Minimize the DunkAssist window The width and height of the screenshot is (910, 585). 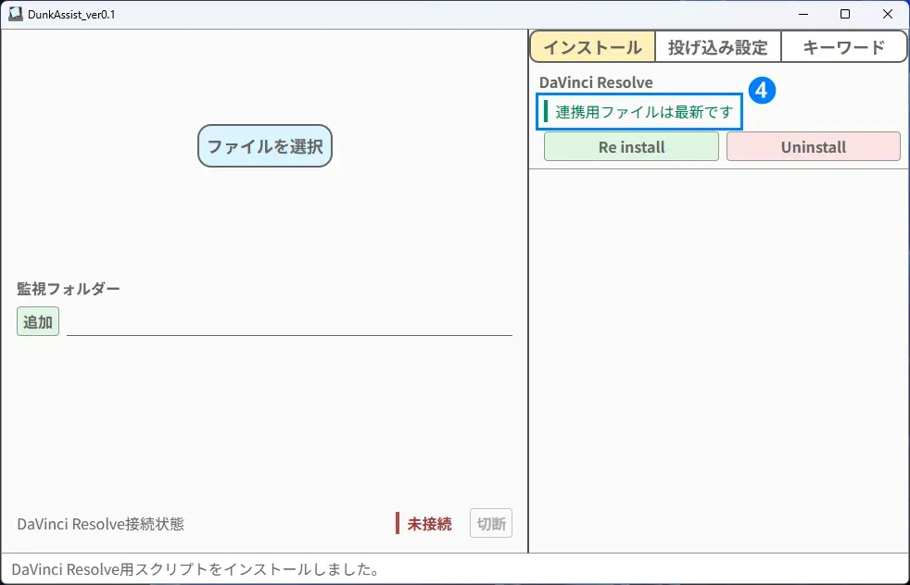[803, 14]
